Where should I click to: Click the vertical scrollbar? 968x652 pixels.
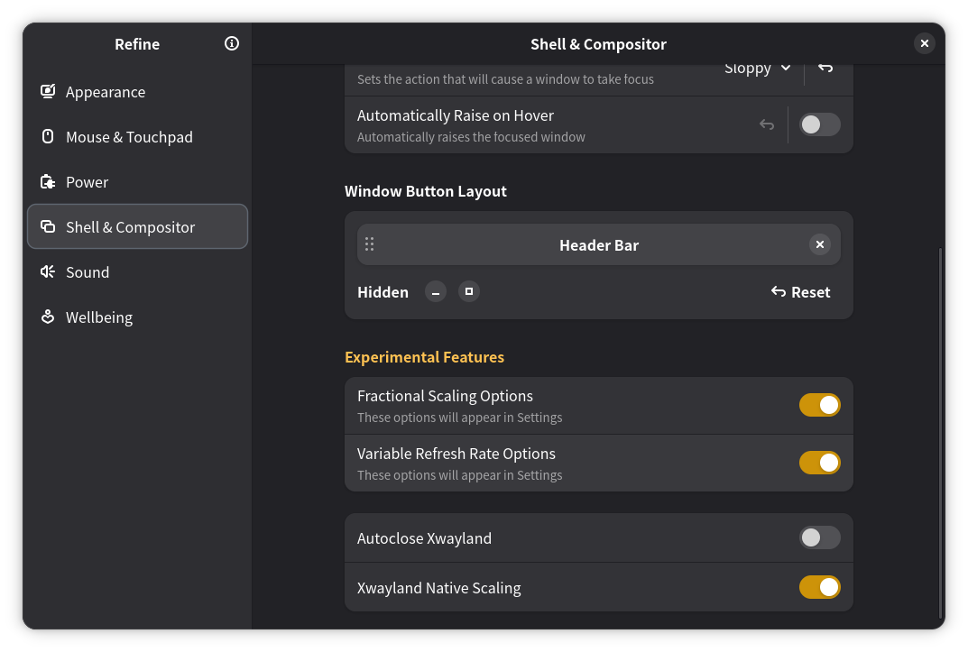pyautogui.click(x=940, y=433)
